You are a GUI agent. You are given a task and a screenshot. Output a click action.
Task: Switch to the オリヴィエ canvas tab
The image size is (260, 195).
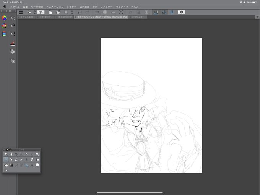click(x=138, y=17)
